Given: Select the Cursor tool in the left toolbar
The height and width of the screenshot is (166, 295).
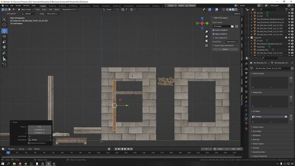Looking at the screenshot, I should [x=4, y=25].
